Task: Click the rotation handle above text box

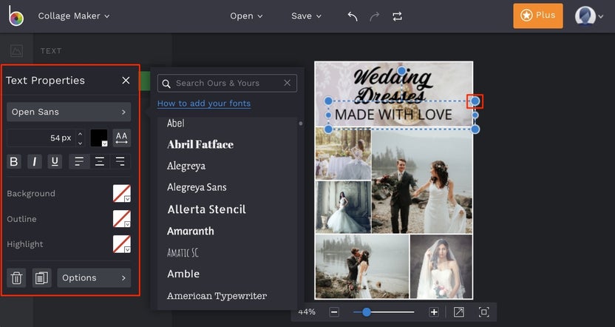Action: click(401, 71)
